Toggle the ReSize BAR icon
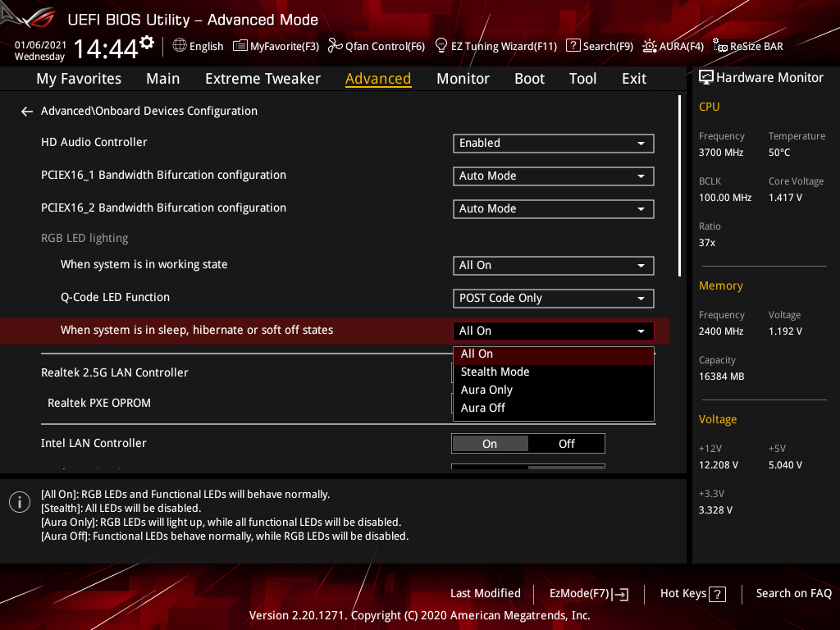840x630 pixels. 720,46
